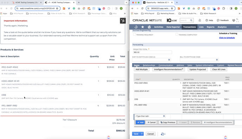Image resolution: width=242 pixels, height=139 pixels.
Task: Open the item Type then tab dropdown arrow
Action: click(x=164, y=116)
